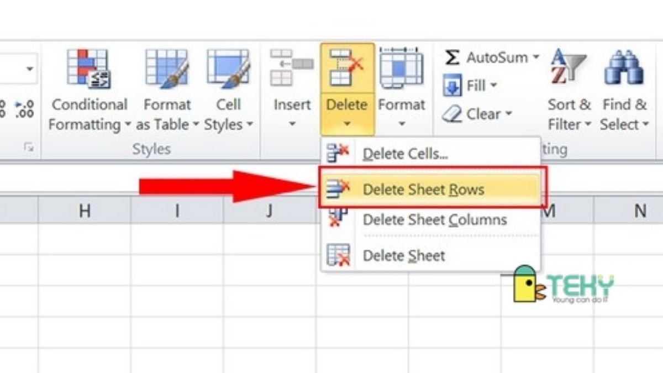Choose Delete Sheet Columns option
The image size is (663, 373).
434,220
